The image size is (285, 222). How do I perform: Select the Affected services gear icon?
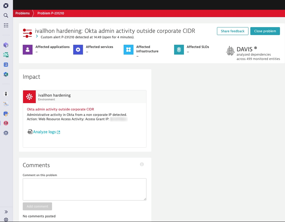[x=78, y=50]
